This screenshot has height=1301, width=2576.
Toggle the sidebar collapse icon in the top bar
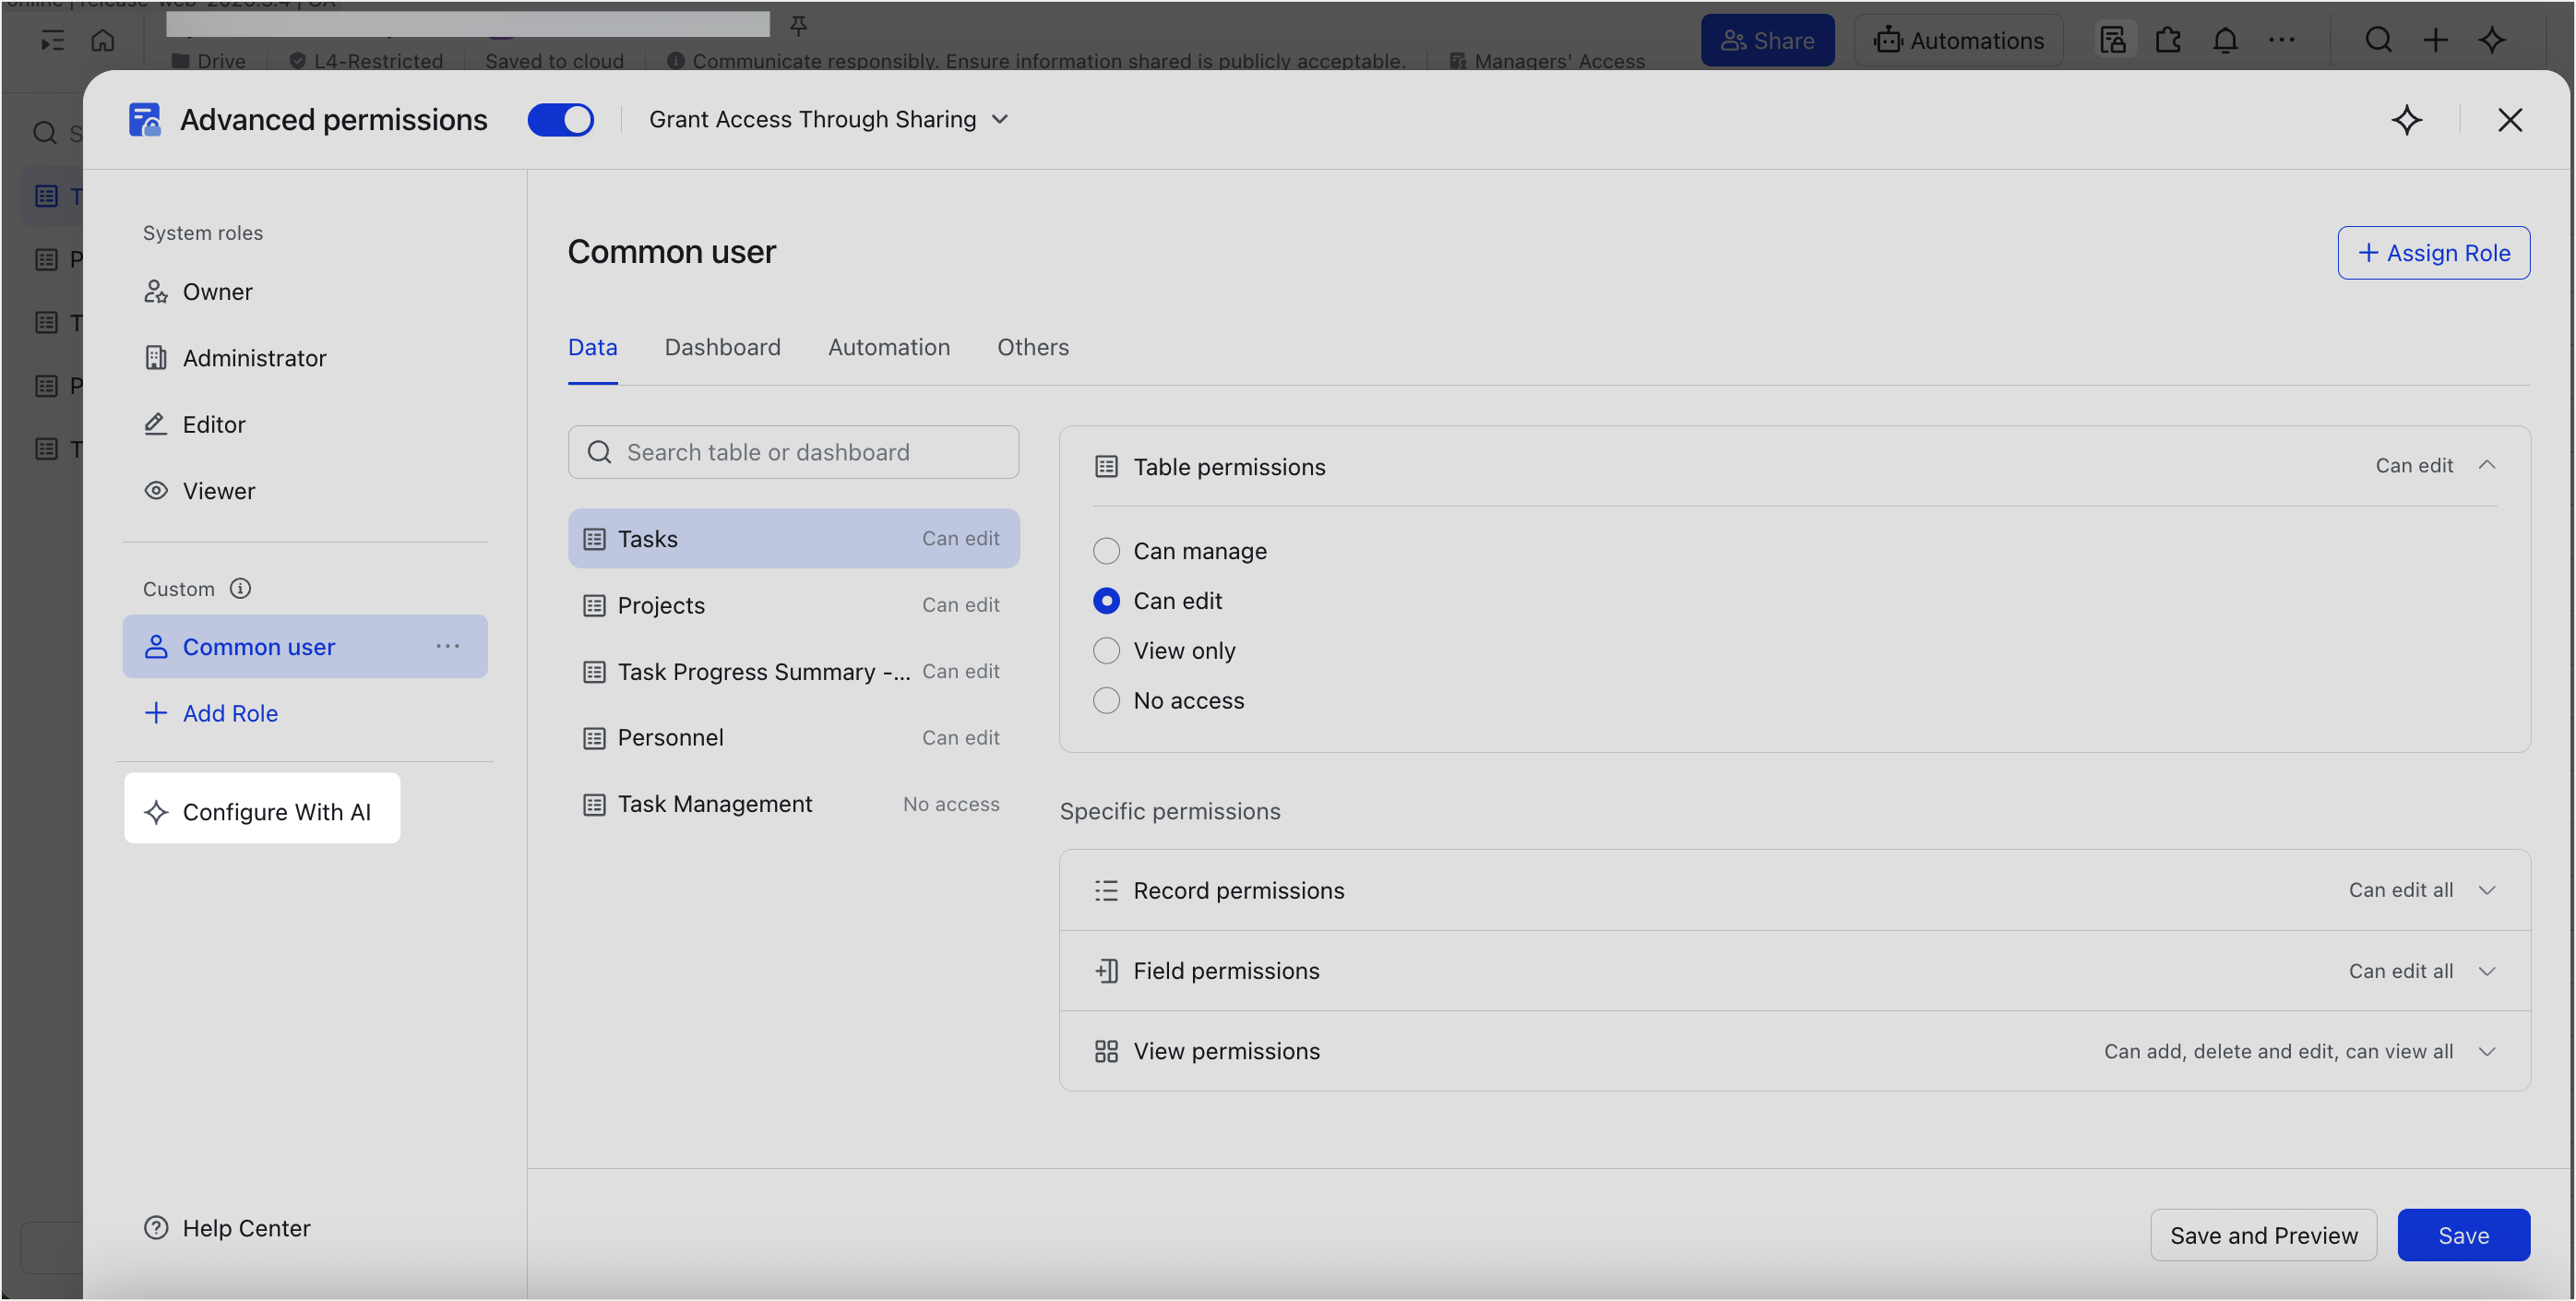52,40
